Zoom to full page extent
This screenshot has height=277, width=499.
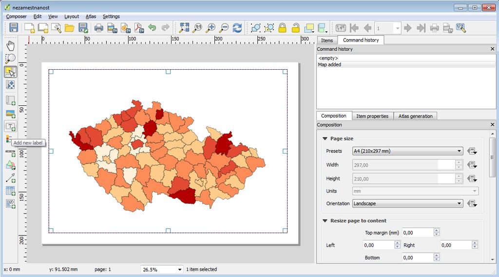click(184, 28)
